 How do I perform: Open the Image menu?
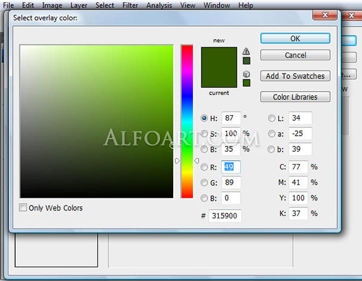click(x=52, y=5)
